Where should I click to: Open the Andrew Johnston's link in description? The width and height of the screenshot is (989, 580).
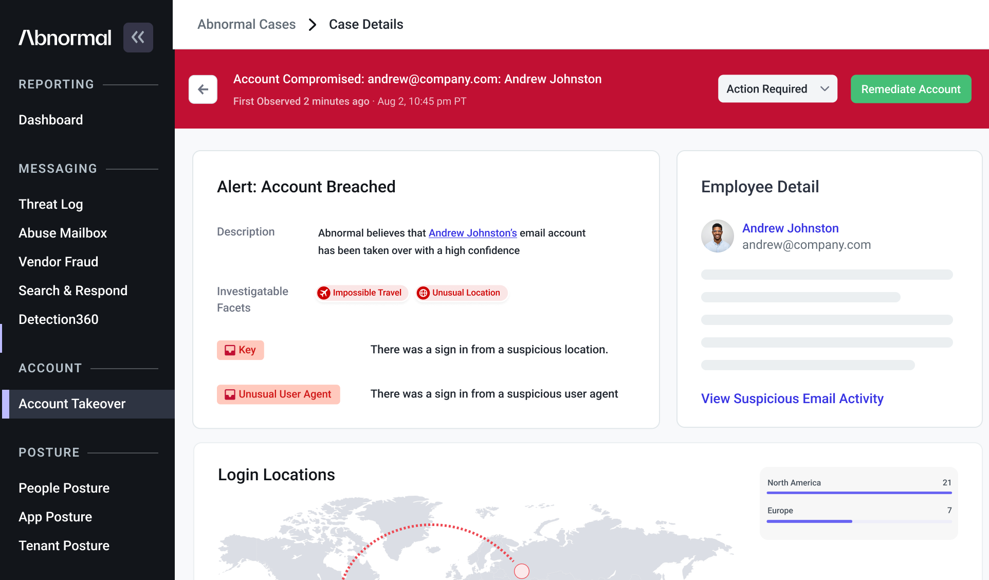473,233
